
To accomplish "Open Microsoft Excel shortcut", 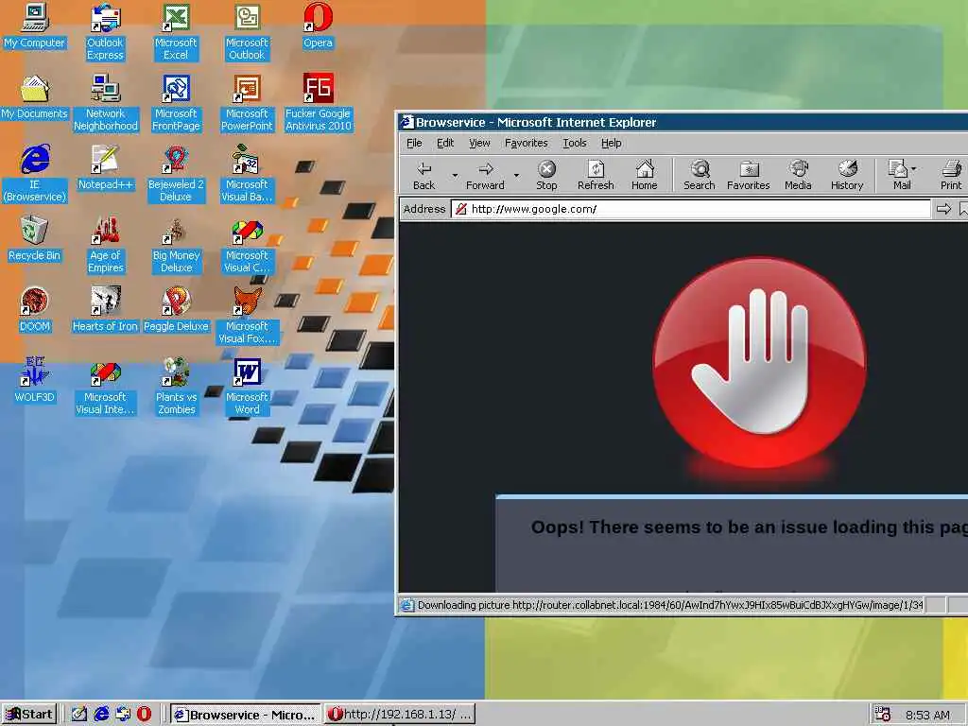I will [176, 31].
